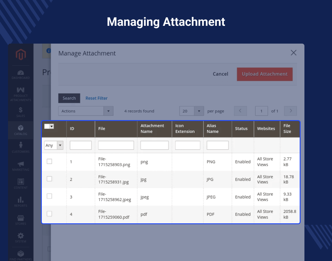Image resolution: width=332 pixels, height=261 pixels.
Task: Click the blue info icon behind dialog
Action: 49,51
